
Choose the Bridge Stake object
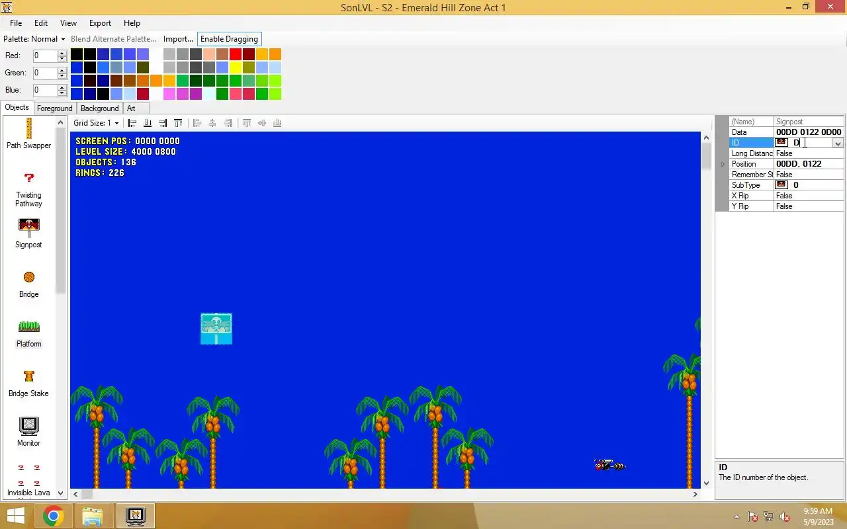(28, 382)
